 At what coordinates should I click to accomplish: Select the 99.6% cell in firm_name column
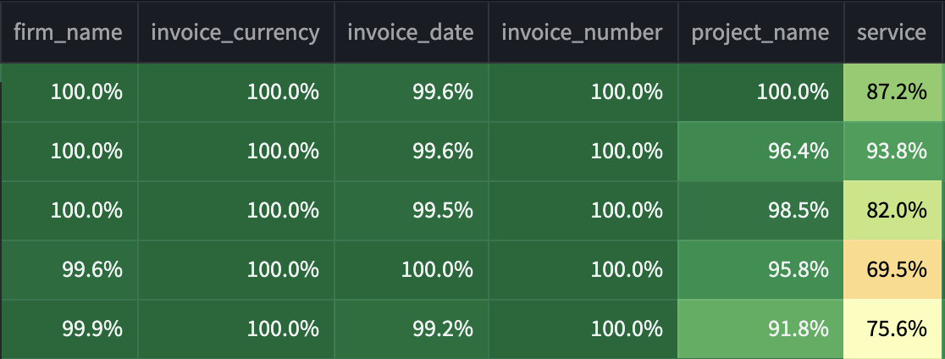(69, 270)
